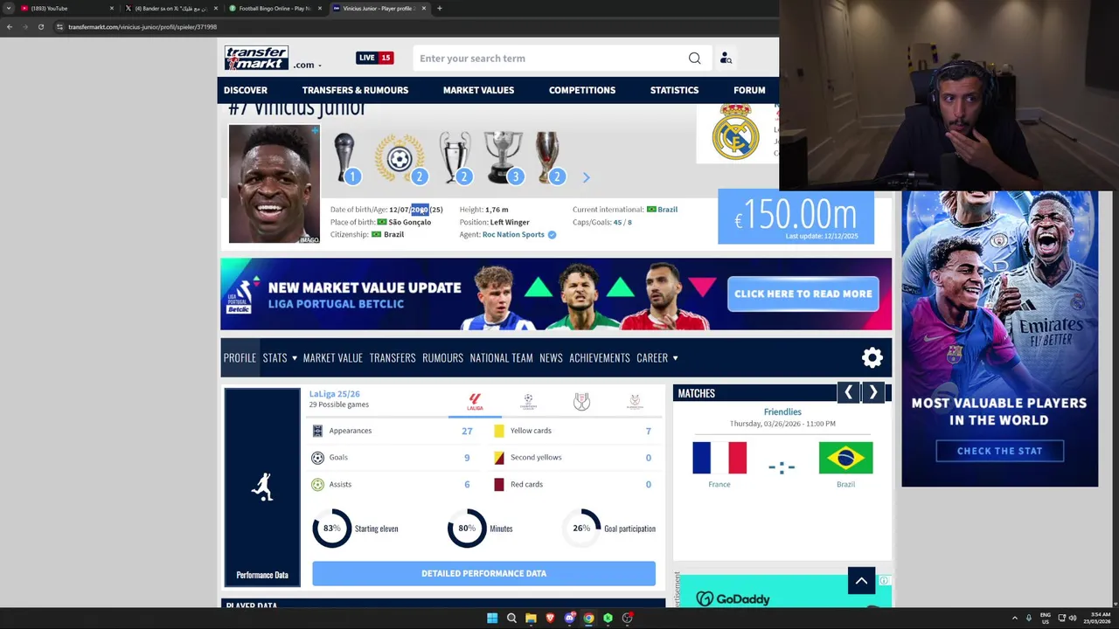Open the STATISTICS menu
The height and width of the screenshot is (629, 1119).
tap(674, 90)
